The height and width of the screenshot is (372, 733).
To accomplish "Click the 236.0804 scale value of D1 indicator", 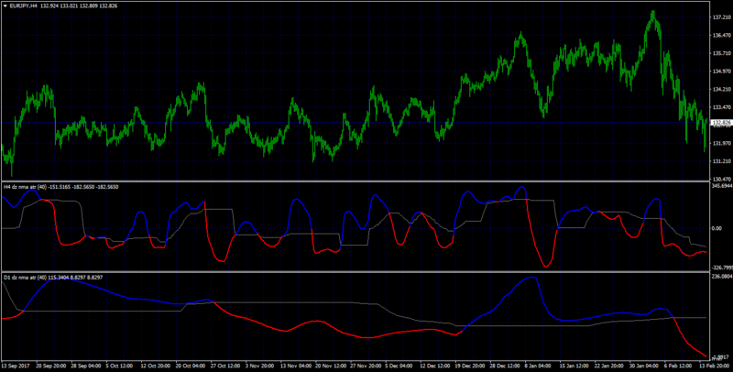I will (722, 277).
